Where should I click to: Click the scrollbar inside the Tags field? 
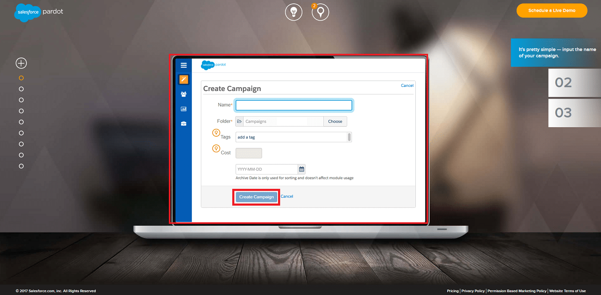coord(349,137)
